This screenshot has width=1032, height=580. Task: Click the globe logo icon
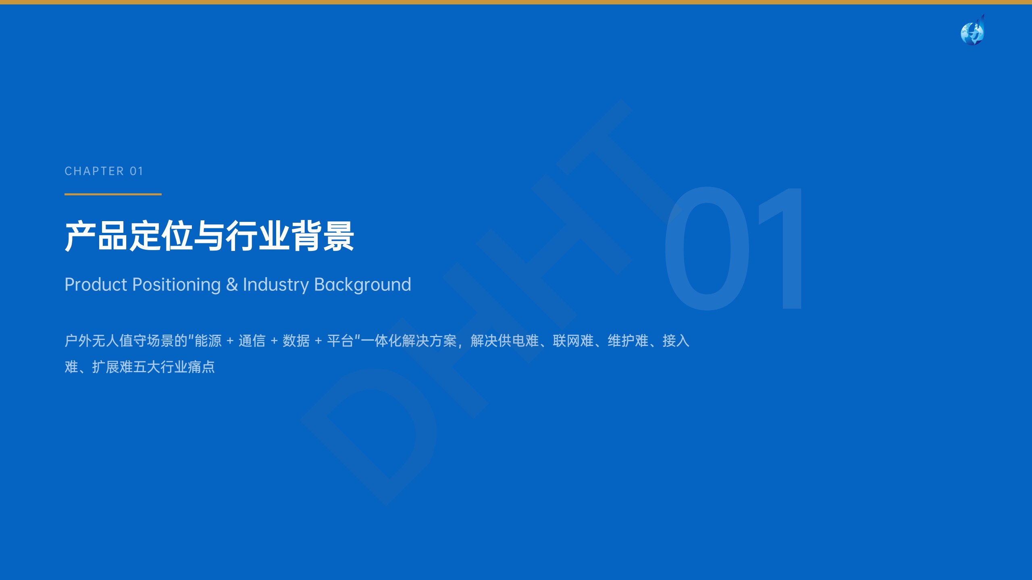pos(972,30)
